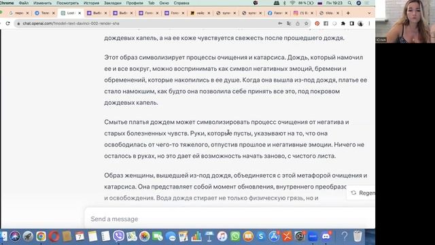The width and height of the screenshot is (435, 245).
Task: Open Opera browser from the Dock
Action: point(54,236)
